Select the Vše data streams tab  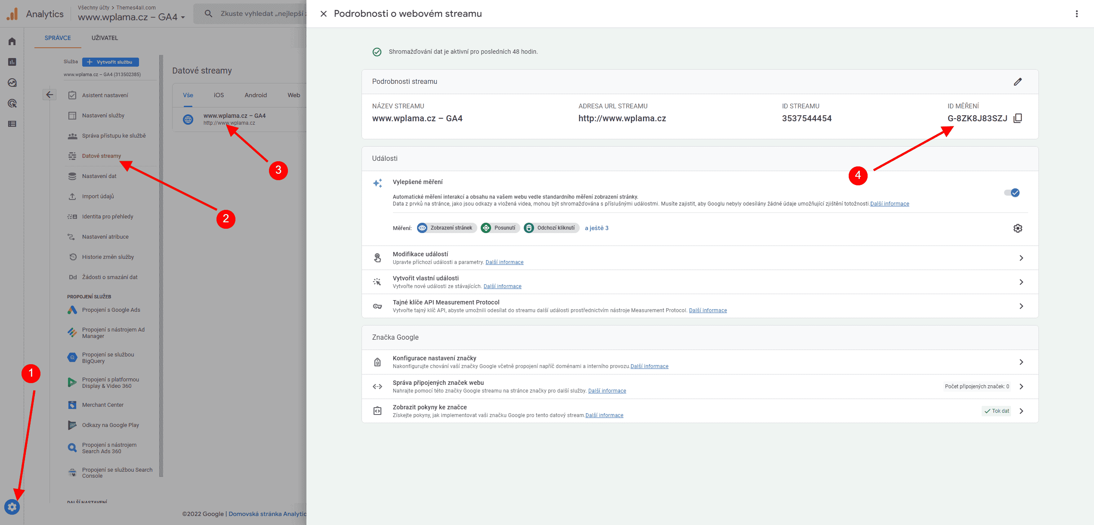pos(188,95)
